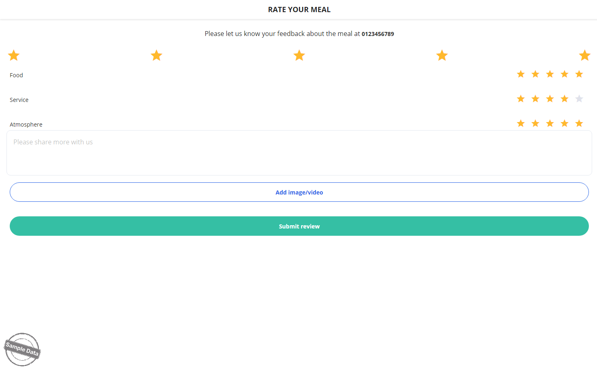Viewport: 597px width, 370px height.
Task: Choose the fourth large overall rating star
Action: coord(442,55)
